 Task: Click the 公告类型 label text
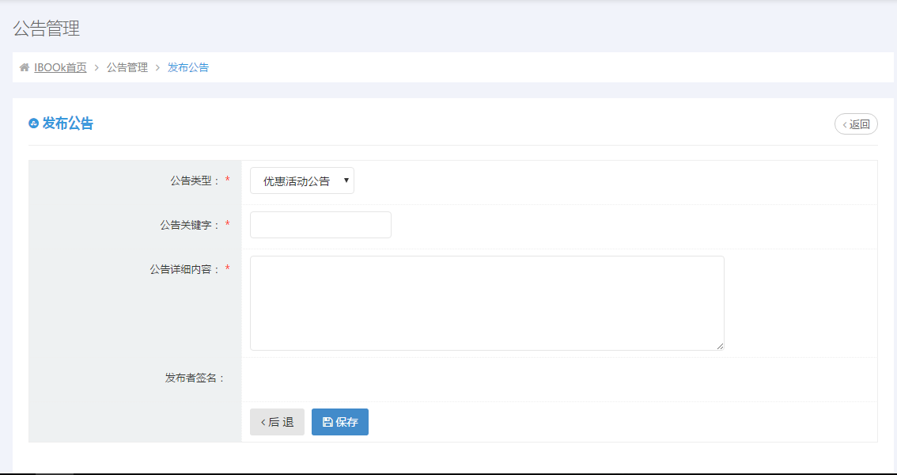(195, 180)
